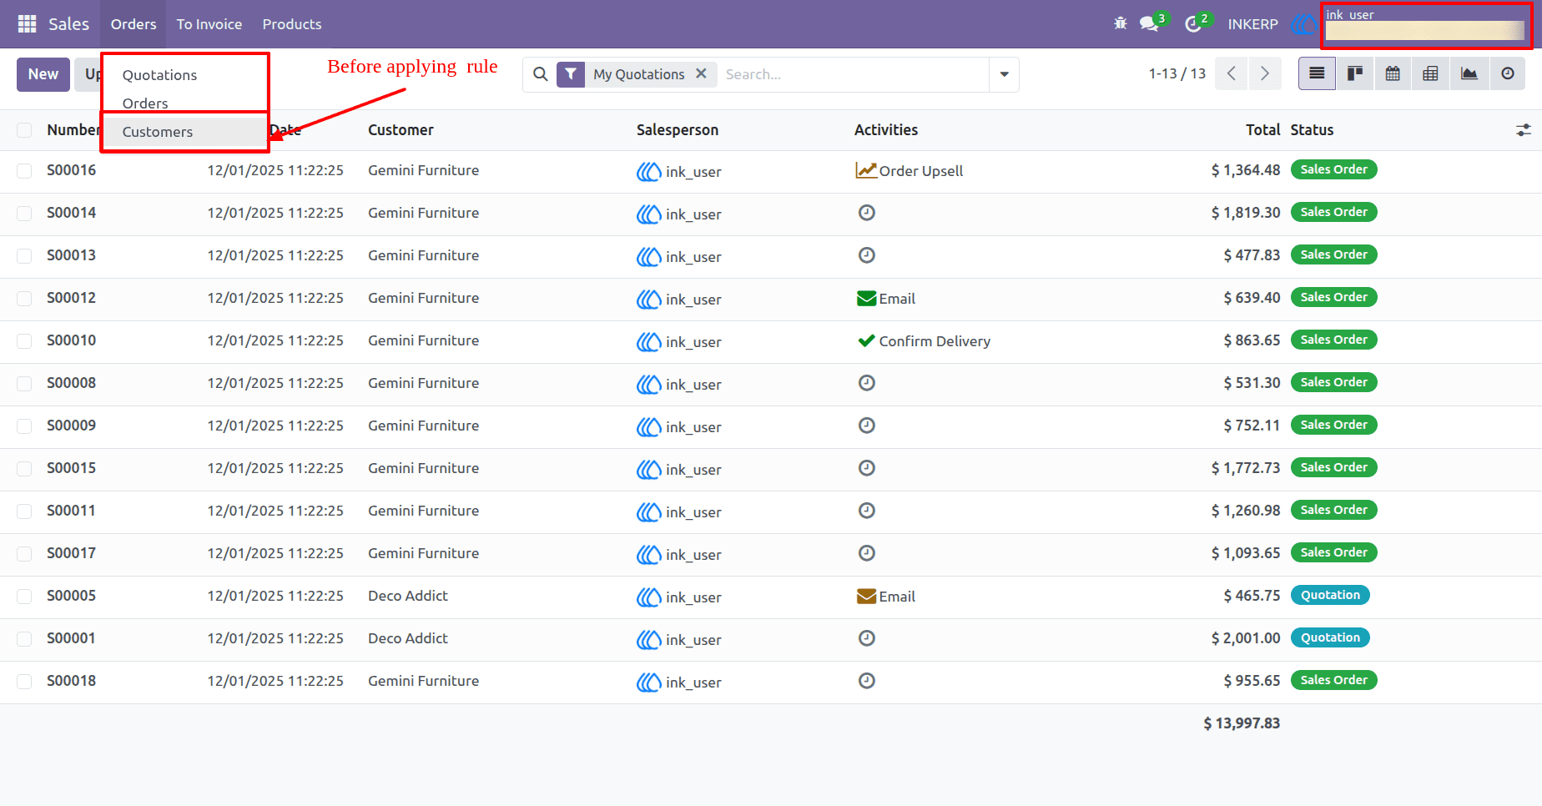Click the debug bug icon
The width and height of the screenshot is (1542, 806).
pyautogui.click(x=1121, y=23)
